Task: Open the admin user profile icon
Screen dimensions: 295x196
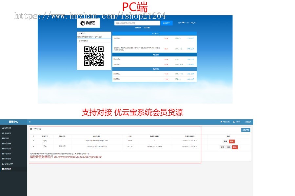Action: [x=234, y=122]
